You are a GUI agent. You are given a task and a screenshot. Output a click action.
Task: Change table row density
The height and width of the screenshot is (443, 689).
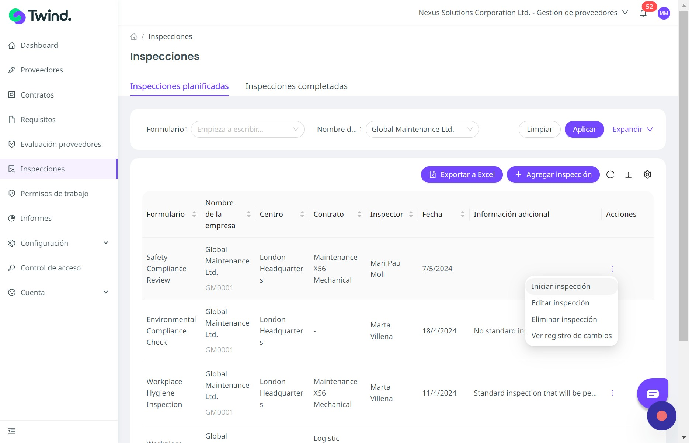(629, 174)
